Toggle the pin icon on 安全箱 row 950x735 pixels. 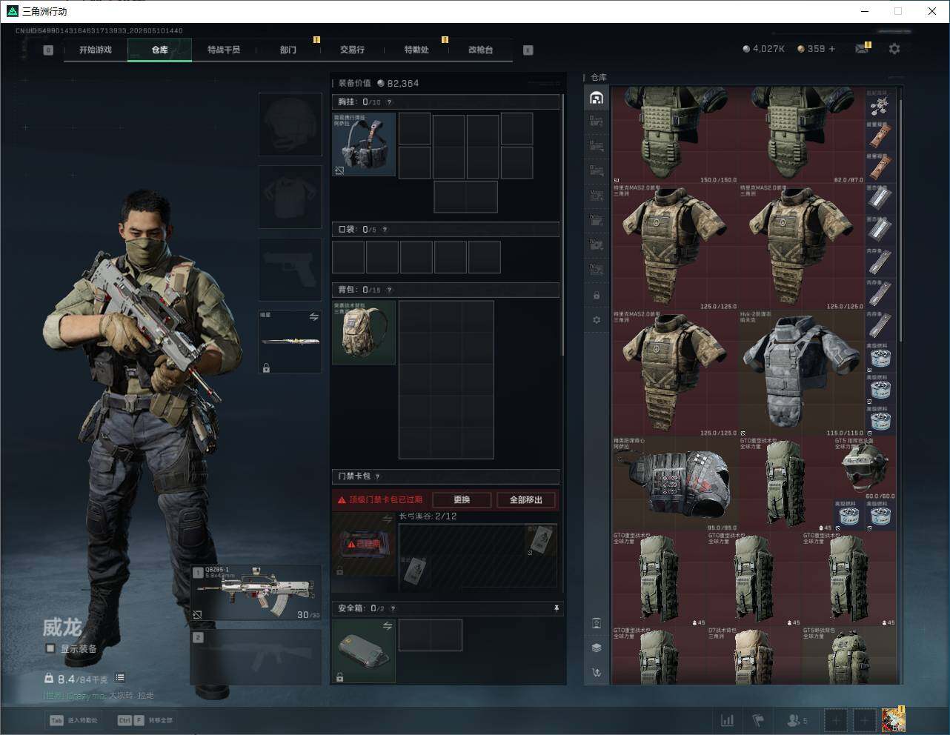(557, 608)
